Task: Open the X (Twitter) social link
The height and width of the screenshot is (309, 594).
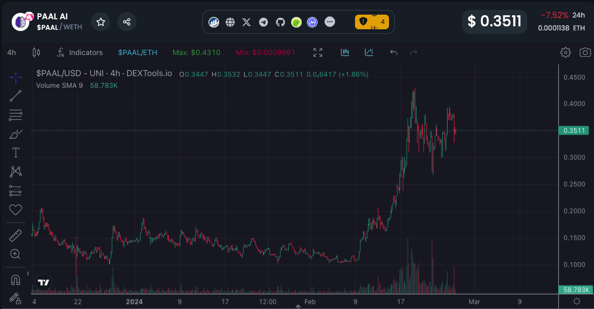Action: pyautogui.click(x=247, y=22)
